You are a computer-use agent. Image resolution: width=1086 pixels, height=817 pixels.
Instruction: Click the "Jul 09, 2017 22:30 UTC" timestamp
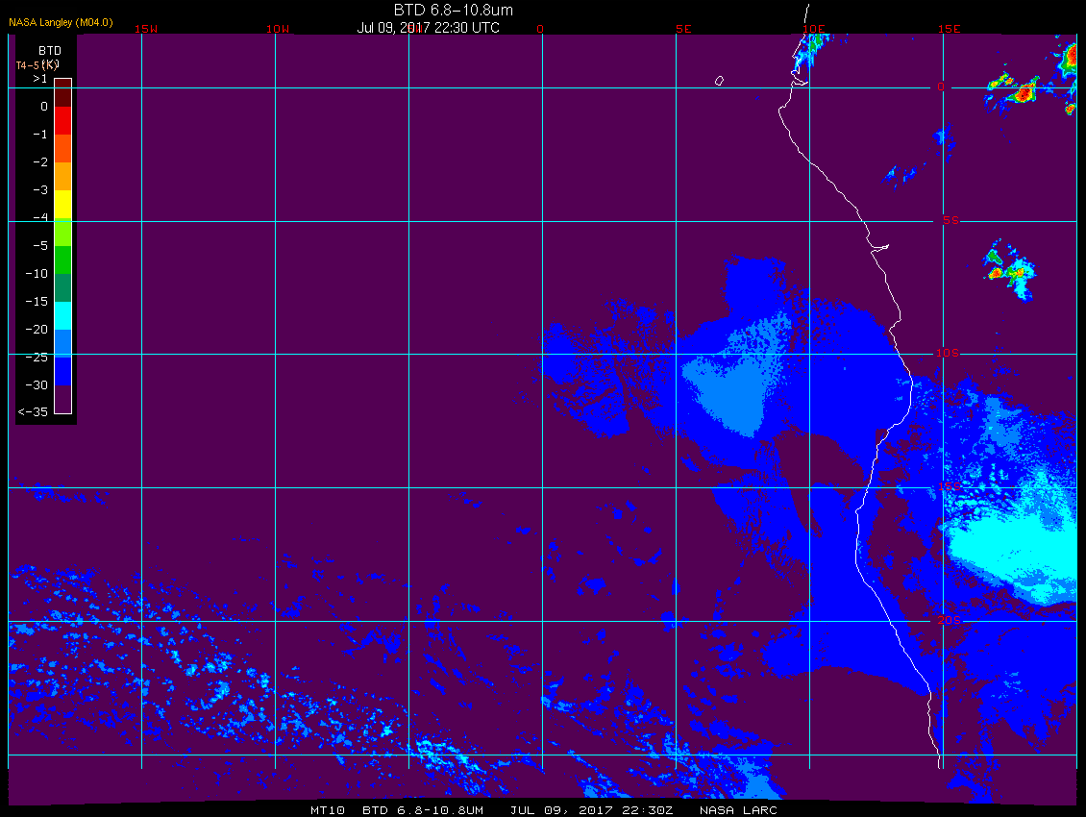click(428, 28)
